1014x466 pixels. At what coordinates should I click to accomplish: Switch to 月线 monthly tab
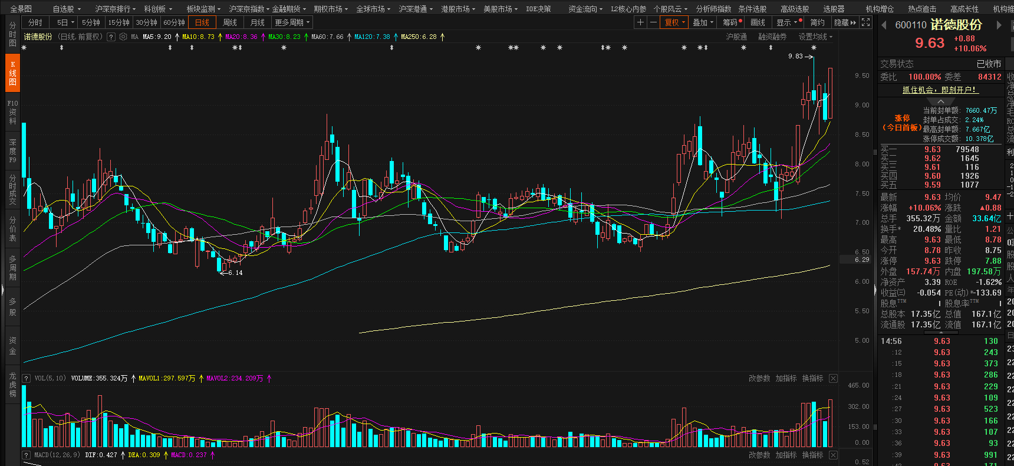coord(258,22)
